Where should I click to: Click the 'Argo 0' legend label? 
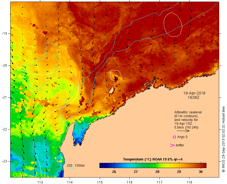[182, 137]
